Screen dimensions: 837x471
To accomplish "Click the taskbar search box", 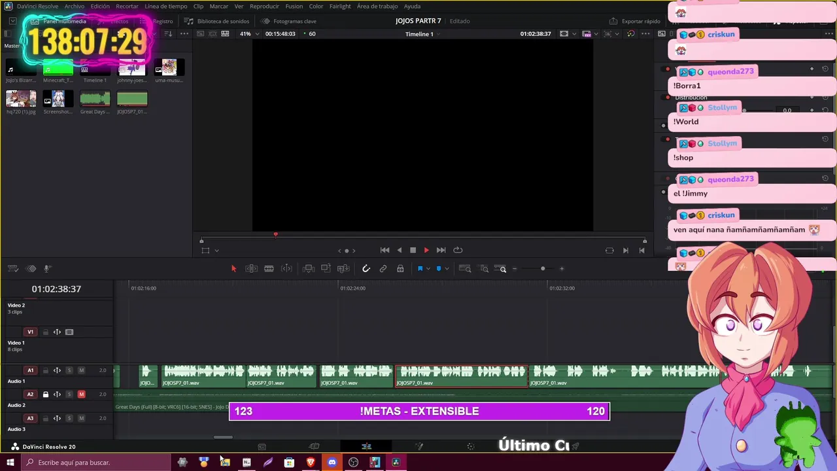I will coord(95,462).
